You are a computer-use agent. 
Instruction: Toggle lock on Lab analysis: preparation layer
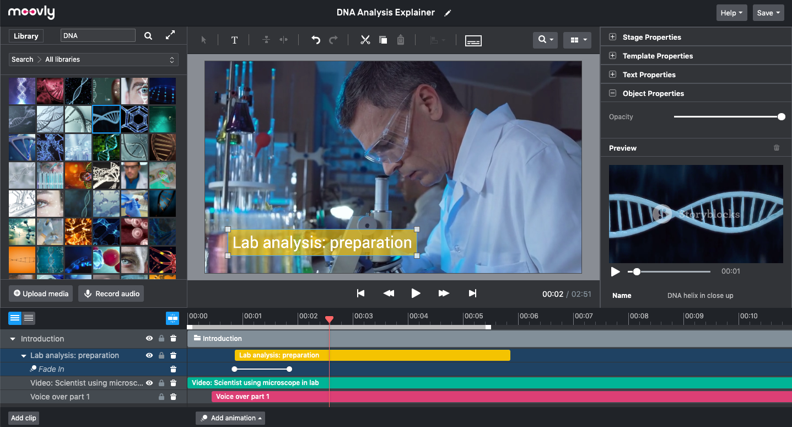pos(161,356)
